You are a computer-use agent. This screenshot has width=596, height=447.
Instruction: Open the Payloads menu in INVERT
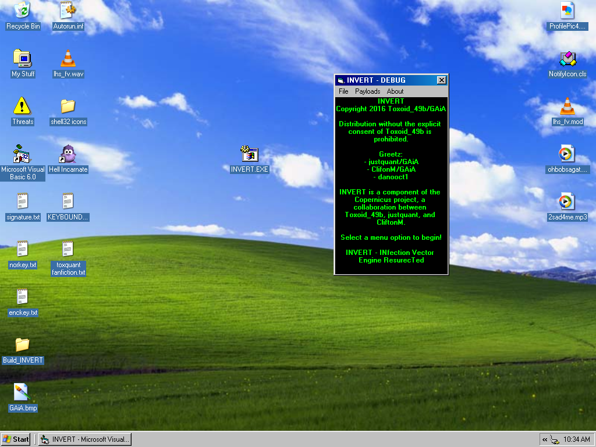click(x=368, y=91)
